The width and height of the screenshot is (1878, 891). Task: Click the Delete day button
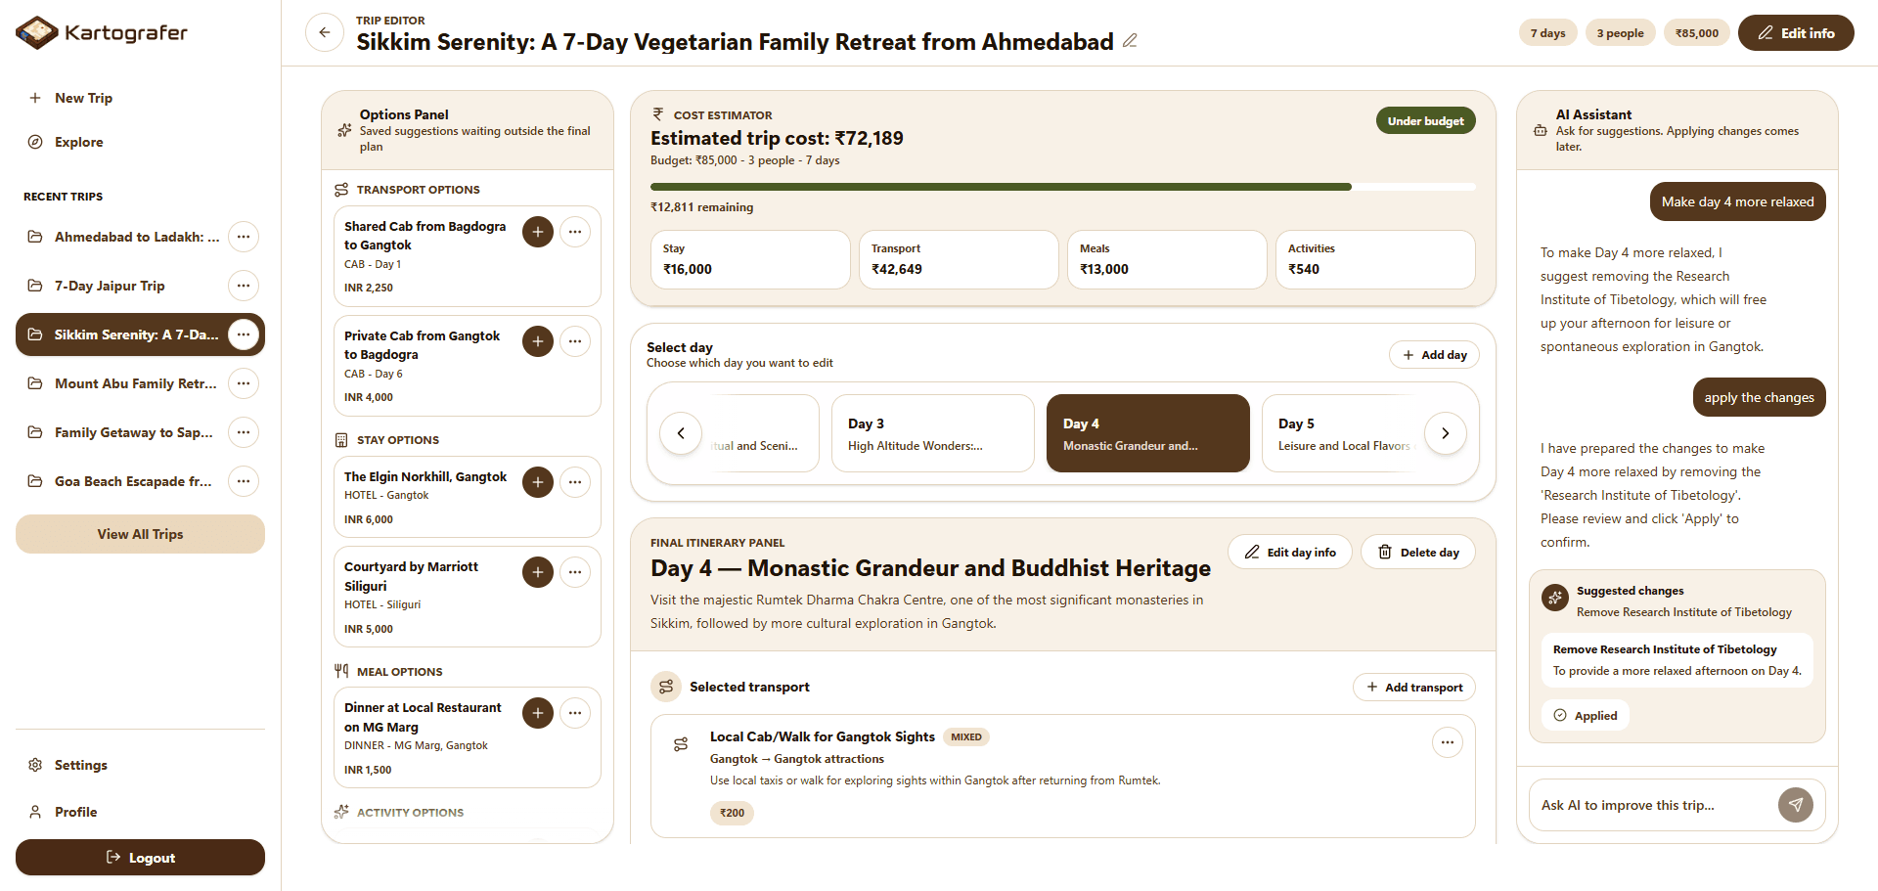pos(1418,552)
